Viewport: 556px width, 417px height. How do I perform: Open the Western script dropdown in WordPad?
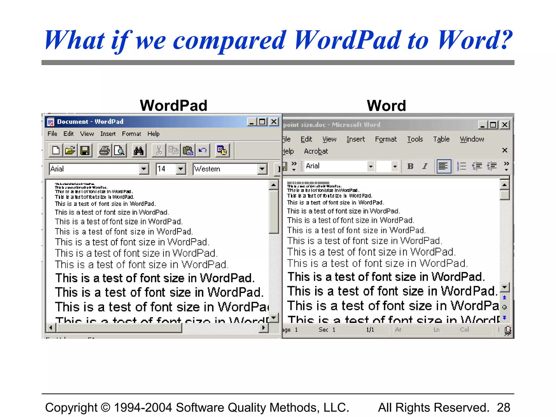(262, 169)
